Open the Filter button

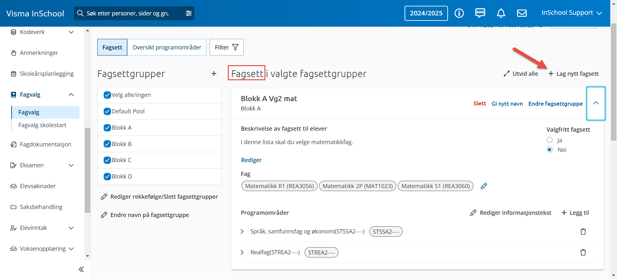point(227,47)
